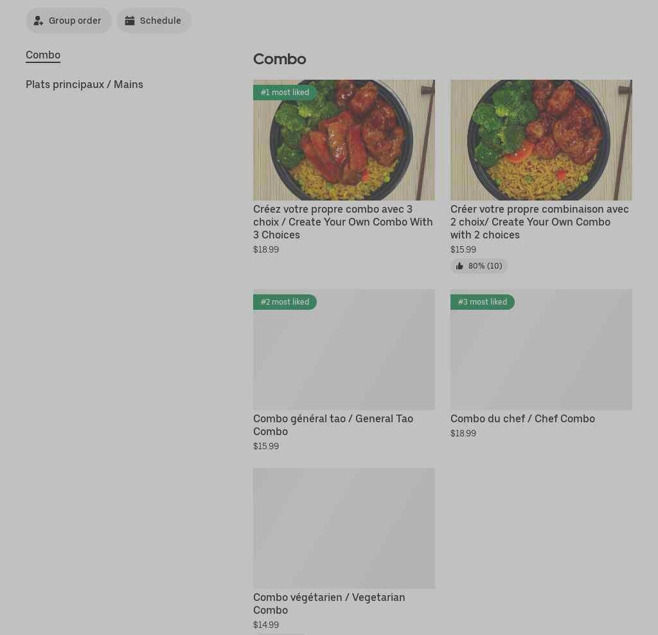Viewport: 658px width, 635px height.
Task: Click the '#3 most liked' badge
Action: tap(483, 301)
